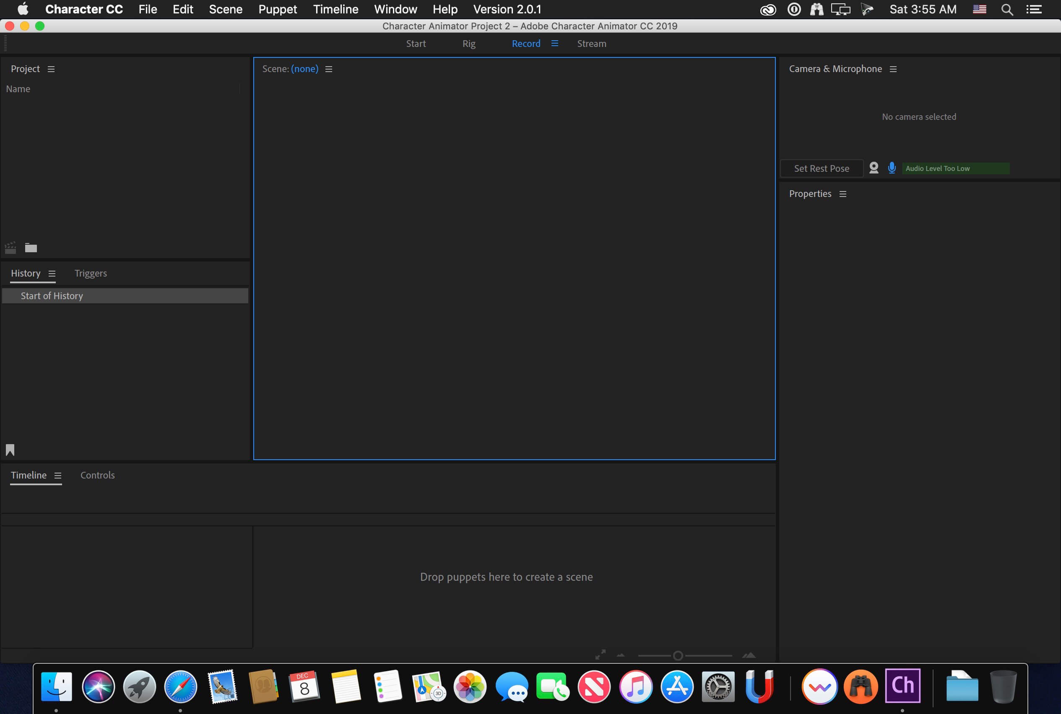
Task: Open the Edit menu
Action: click(x=183, y=10)
